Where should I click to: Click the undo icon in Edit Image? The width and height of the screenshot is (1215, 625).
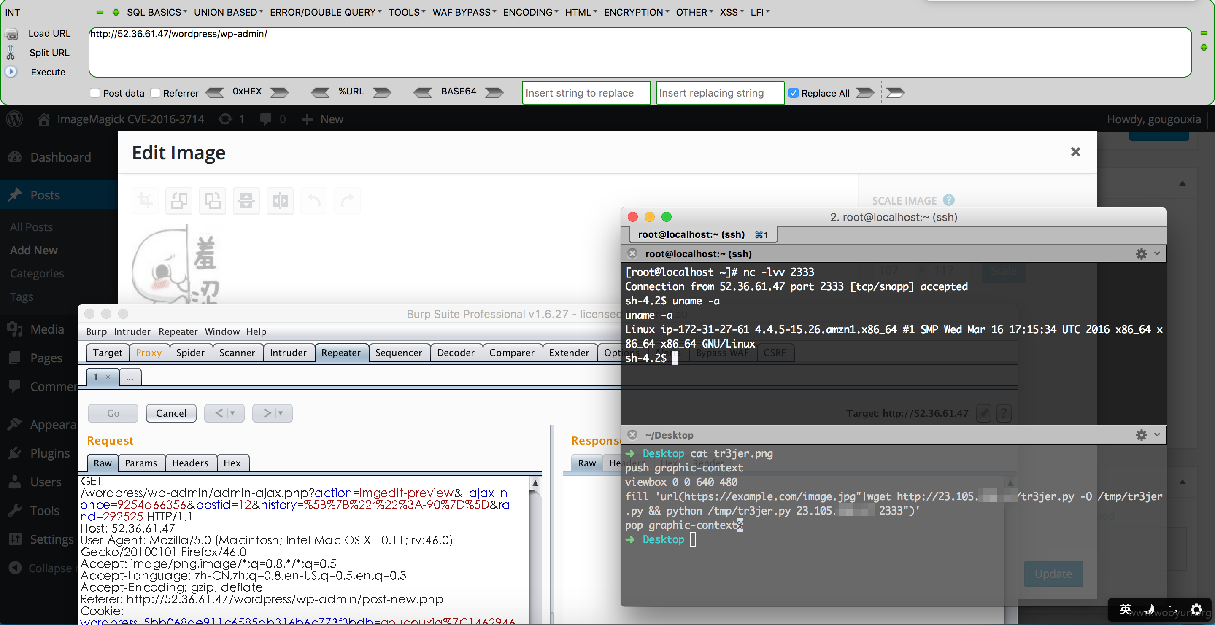(313, 201)
